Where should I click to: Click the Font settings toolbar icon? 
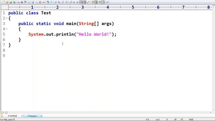click(x=71, y=2)
